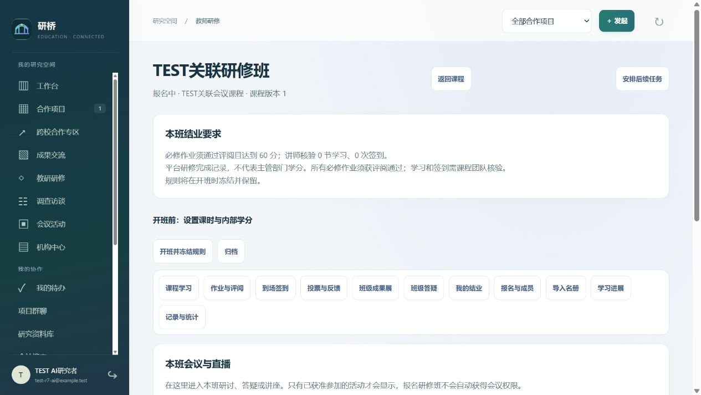Click the 我的待办 checkmark icon
Viewport: 701px width, 395px height.
[22, 288]
